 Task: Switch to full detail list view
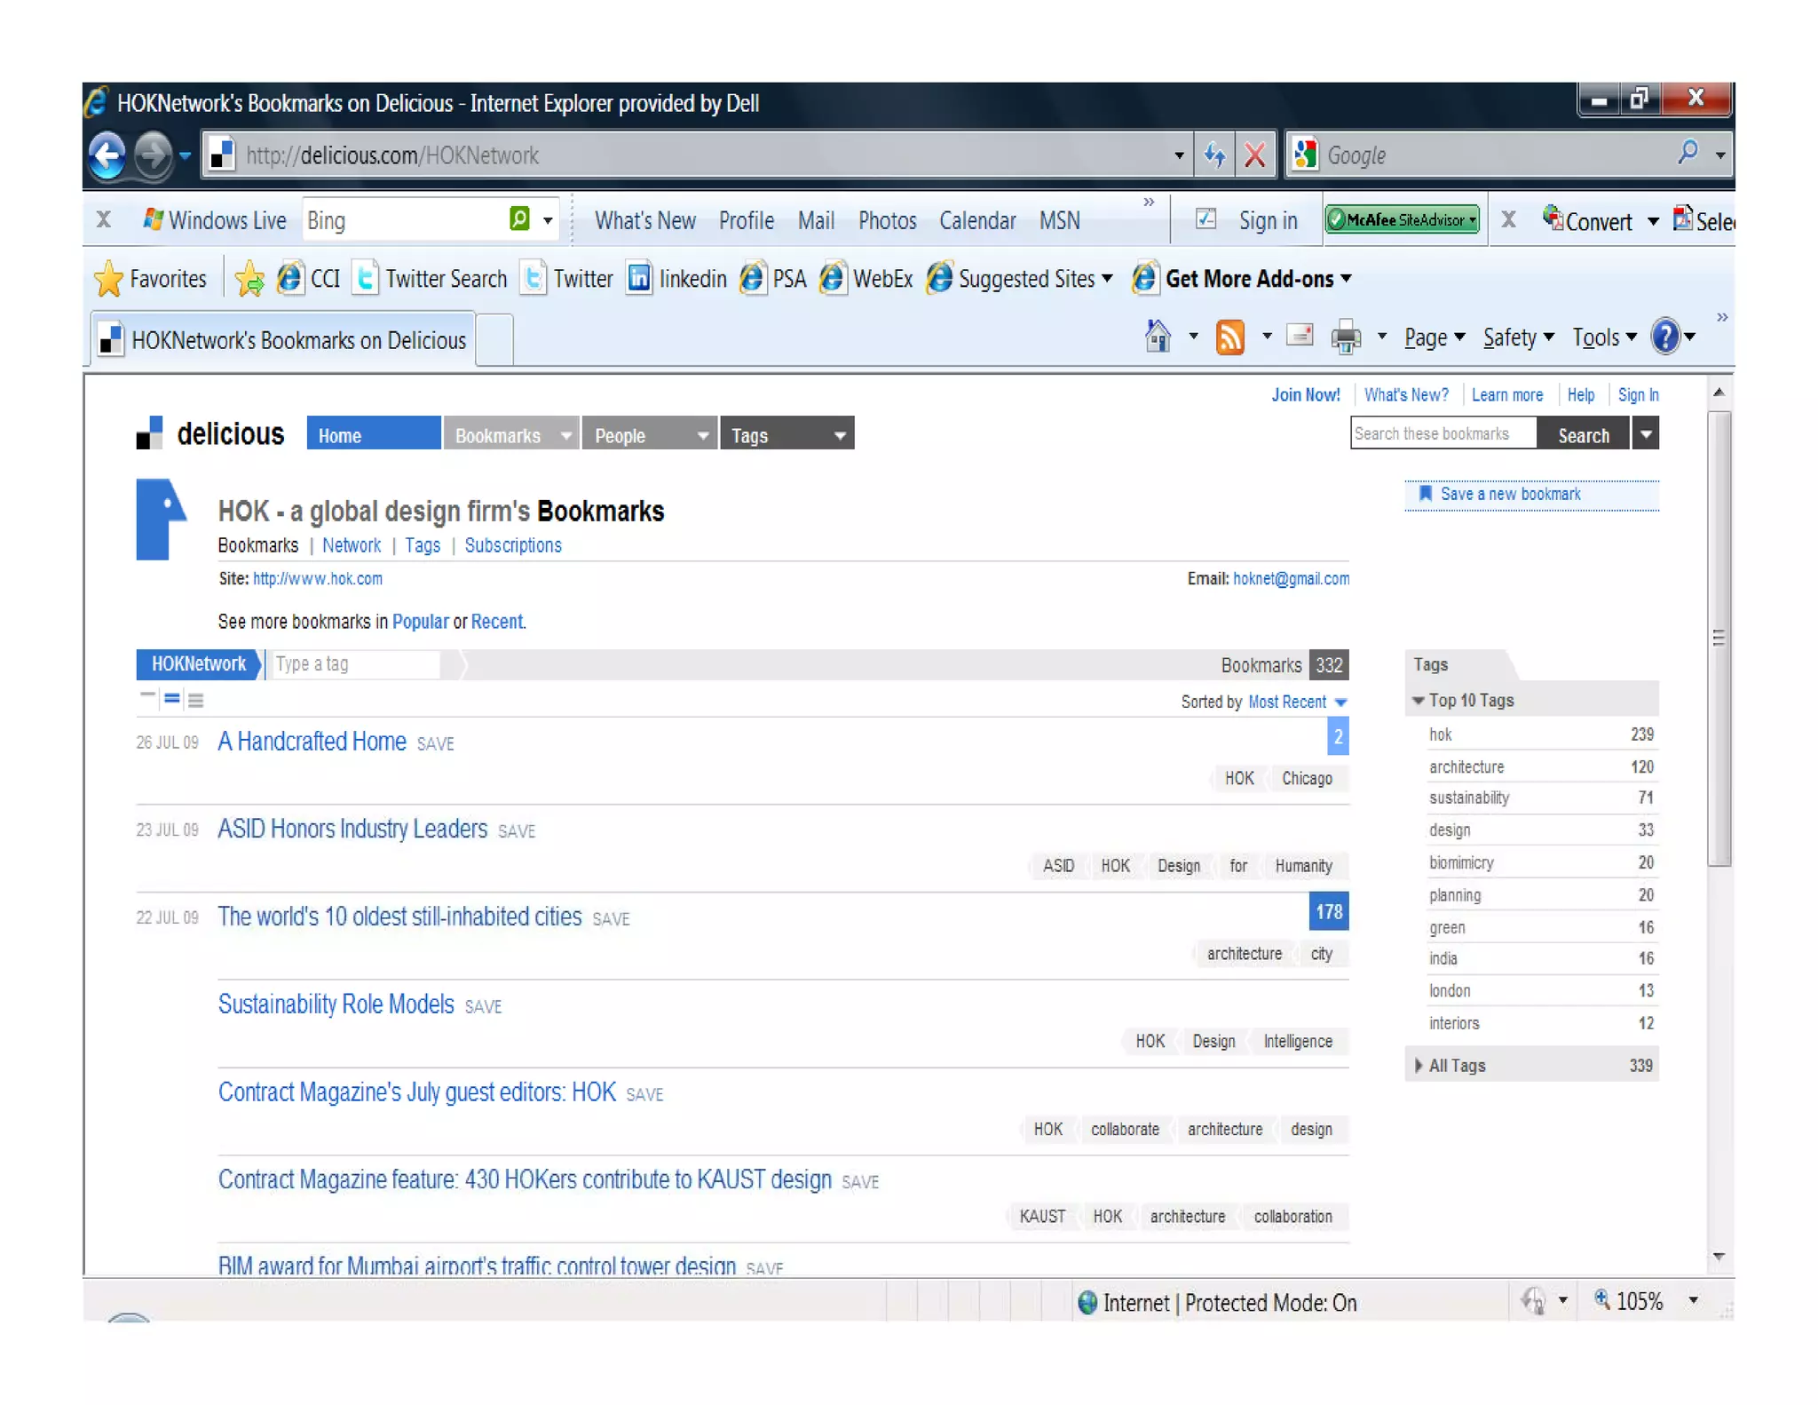point(196,700)
